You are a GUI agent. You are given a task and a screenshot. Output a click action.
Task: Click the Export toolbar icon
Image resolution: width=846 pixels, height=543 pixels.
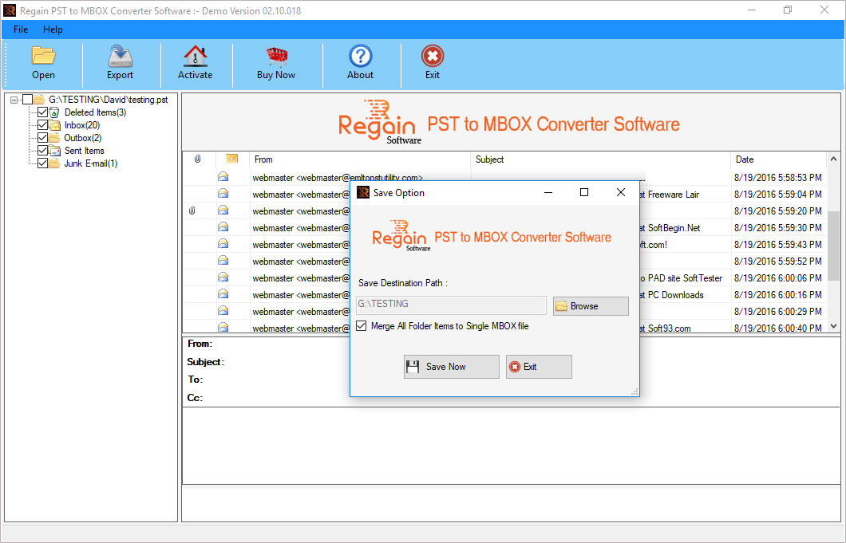[x=120, y=56]
